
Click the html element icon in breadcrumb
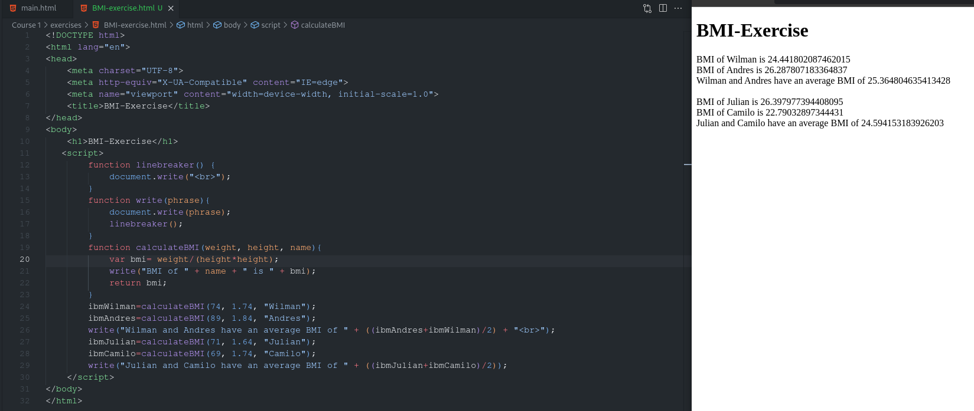pyautogui.click(x=181, y=25)
